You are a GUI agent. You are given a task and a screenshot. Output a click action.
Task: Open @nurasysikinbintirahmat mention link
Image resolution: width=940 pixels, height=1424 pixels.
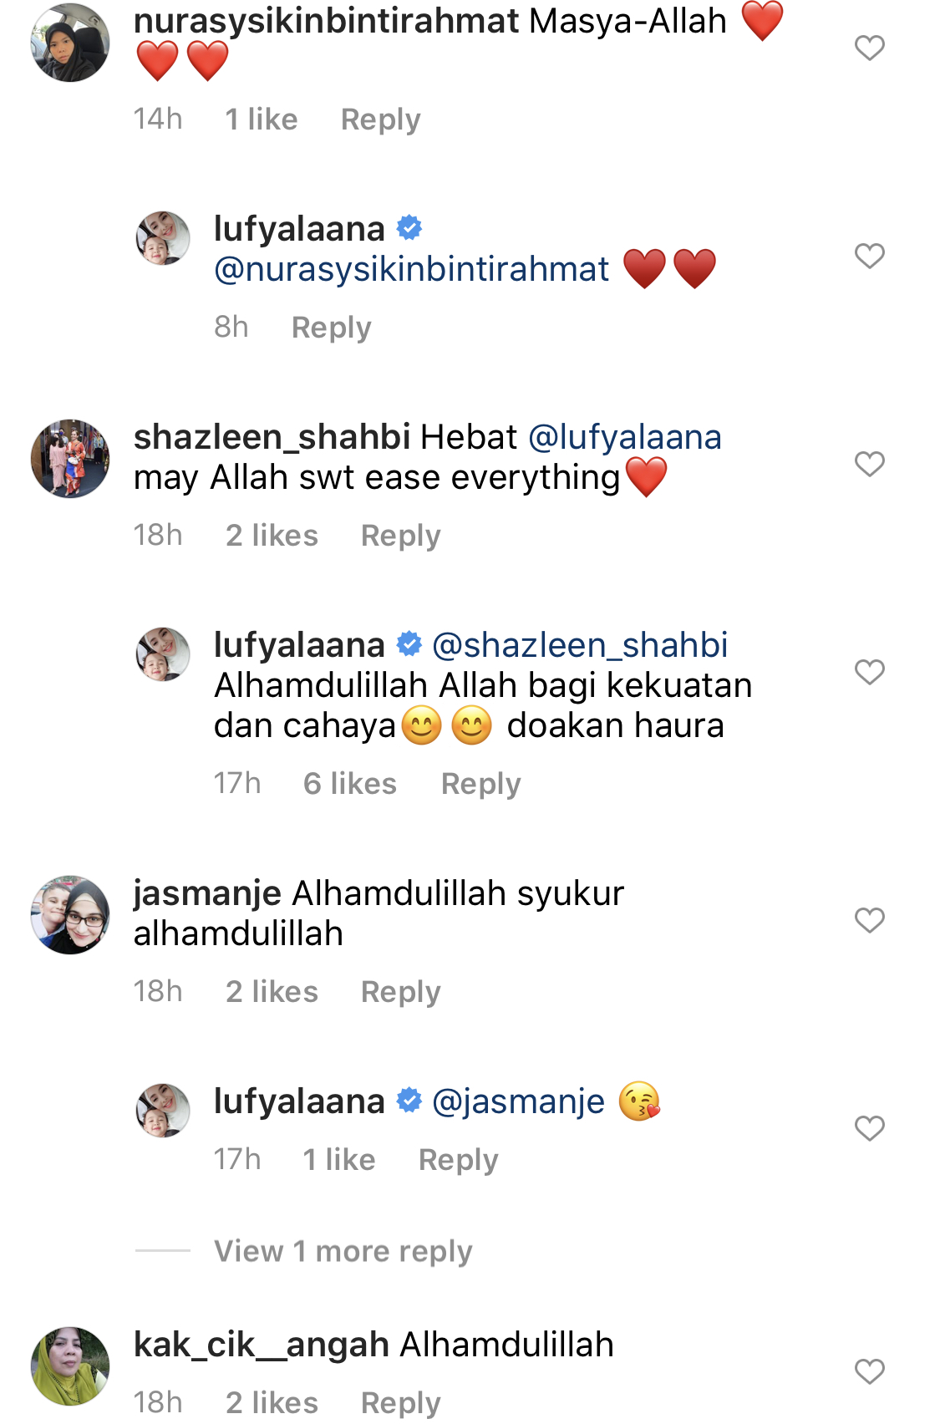pyautogui.click(x=412, y=269)
